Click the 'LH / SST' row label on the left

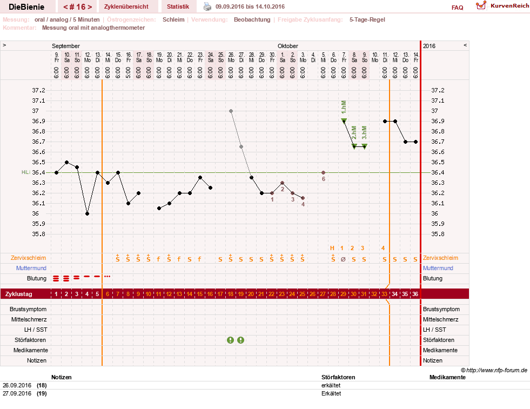click(x=36, y=330)
